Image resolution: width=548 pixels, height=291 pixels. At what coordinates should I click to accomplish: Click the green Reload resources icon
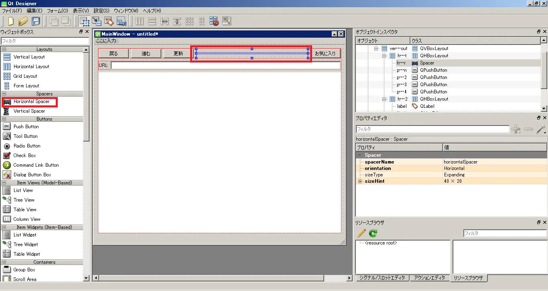click(x=373, y=233)
